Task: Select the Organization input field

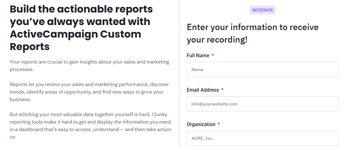Action: point(262,138)
